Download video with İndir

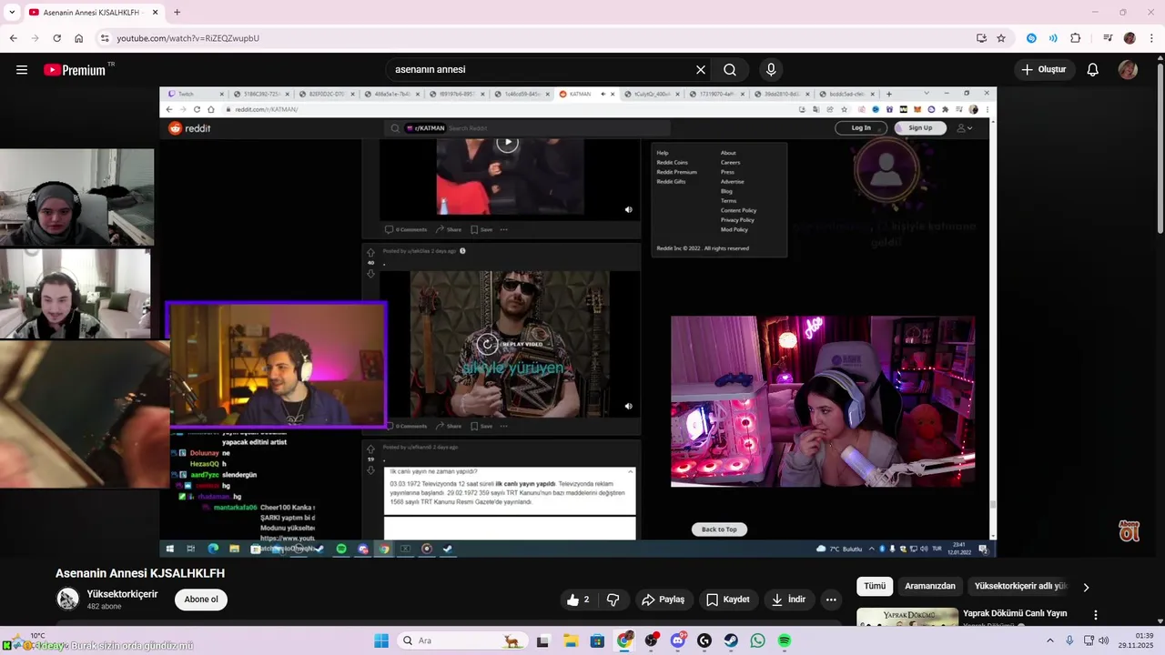[789, 600]
